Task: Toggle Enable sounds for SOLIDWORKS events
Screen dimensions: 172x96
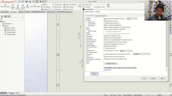Action: [x=105, y=59]
